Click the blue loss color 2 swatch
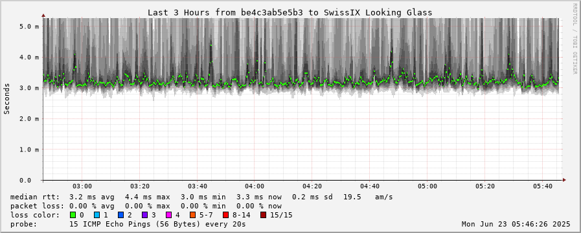Image resolution: width=581 pixels, height=233 pixels. 120,215
